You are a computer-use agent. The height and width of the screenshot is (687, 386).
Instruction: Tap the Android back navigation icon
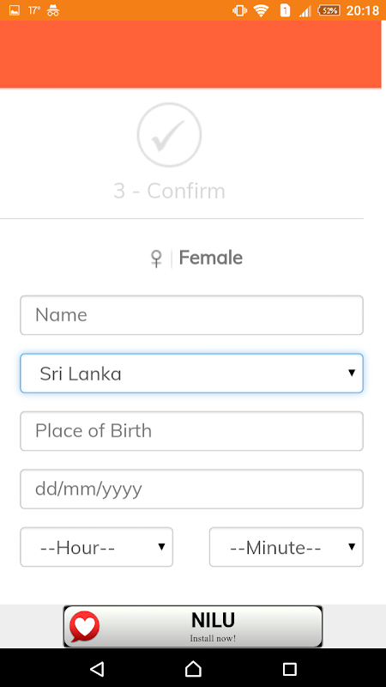(x=97, y=669)
